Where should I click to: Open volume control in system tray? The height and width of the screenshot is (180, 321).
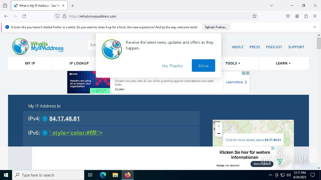[289, 175]
